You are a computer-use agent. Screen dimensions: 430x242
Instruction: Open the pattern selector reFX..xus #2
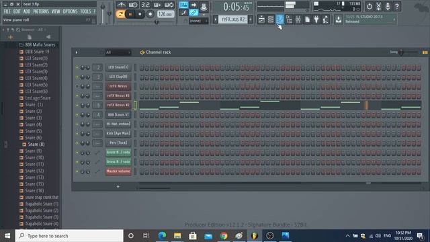[232, 19]
